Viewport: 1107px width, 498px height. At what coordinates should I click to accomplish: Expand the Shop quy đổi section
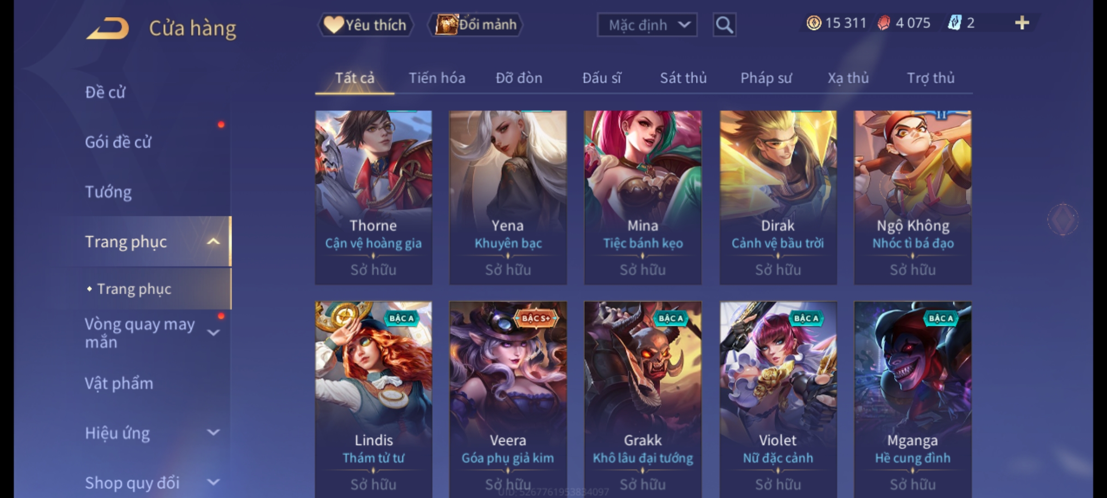pyautogui.click(x=213, y=482)
